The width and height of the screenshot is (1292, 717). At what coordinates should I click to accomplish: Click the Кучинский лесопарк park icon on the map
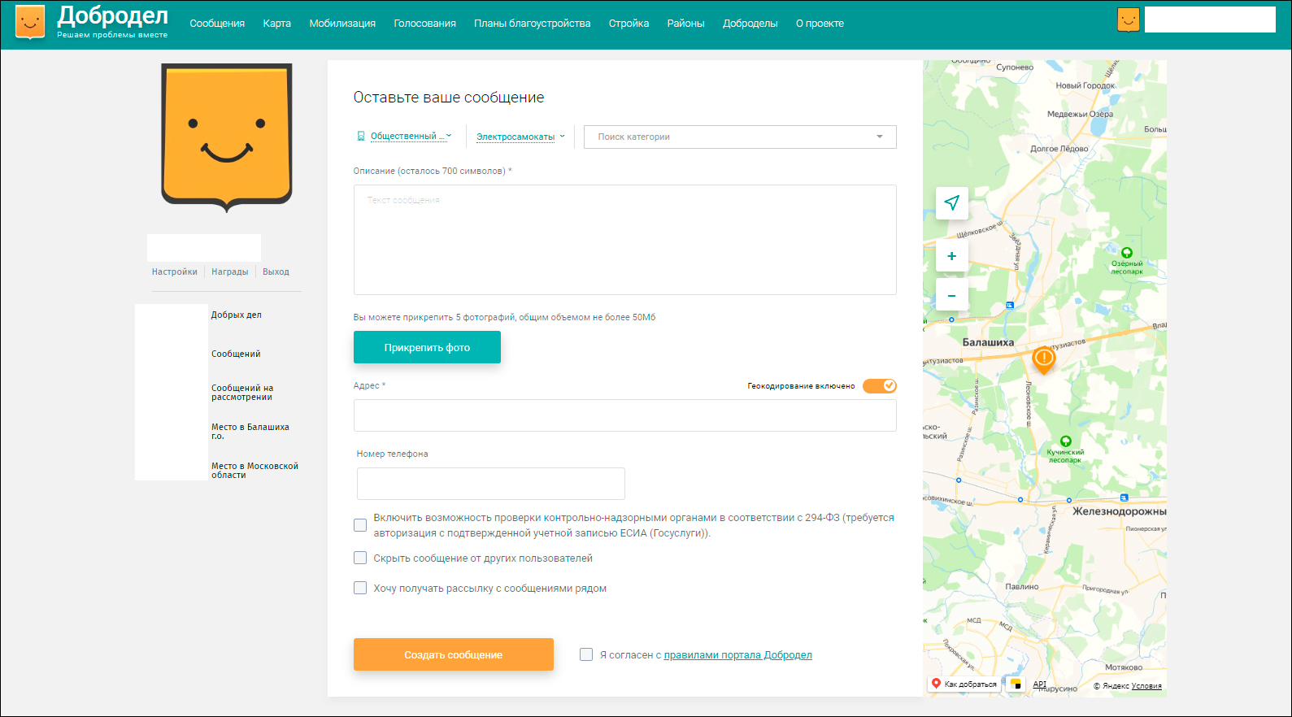[1065, 441]
